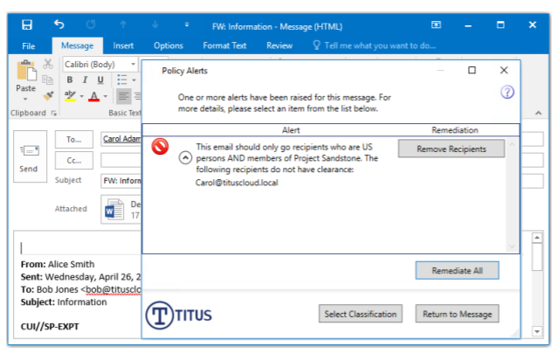Maximize the Policy Alerts dialog
Image resolution: width=557 pixels, height=360 pixels.
pyautogui.click(x=471, y=71)
